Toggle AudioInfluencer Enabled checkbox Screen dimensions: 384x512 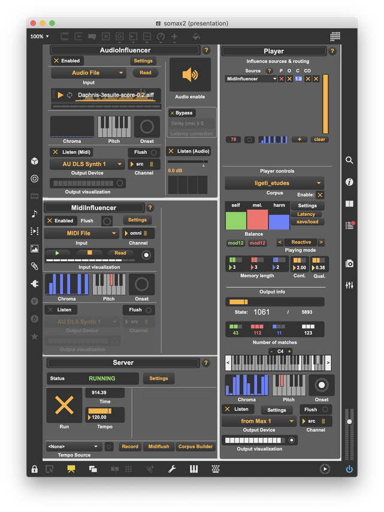(56, 60)
